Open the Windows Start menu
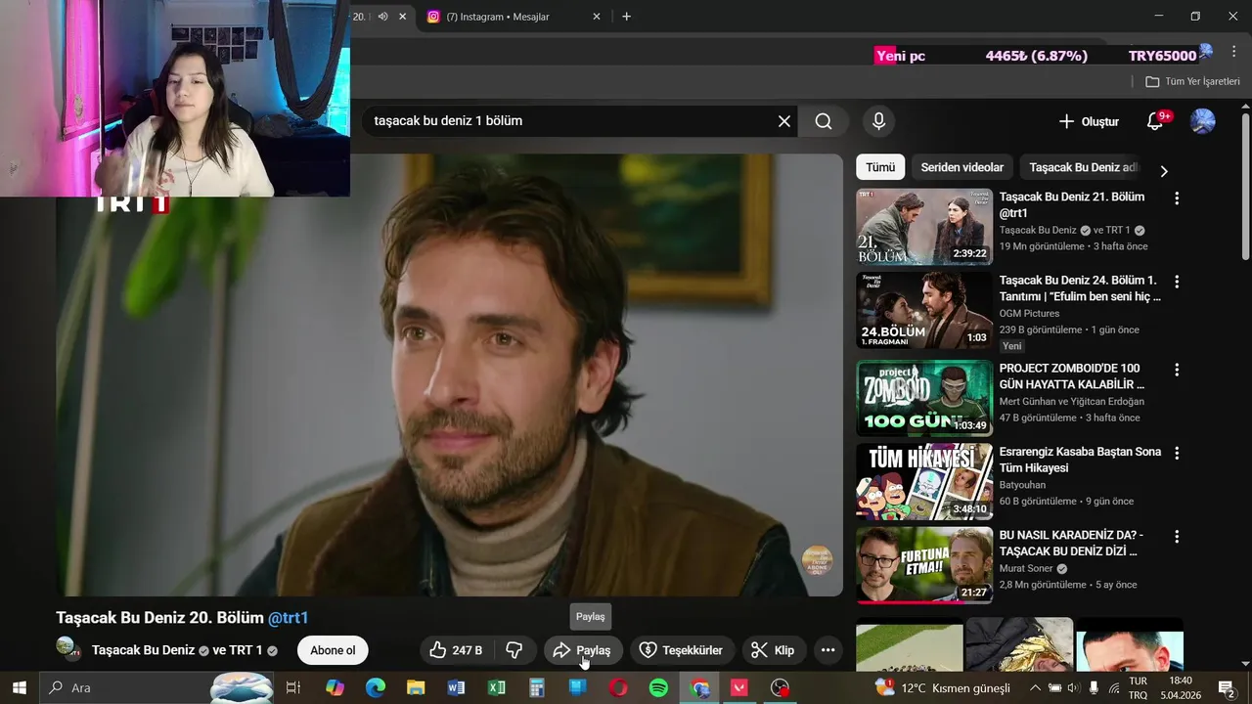The image size is (1252, 704). pos(20,687)
